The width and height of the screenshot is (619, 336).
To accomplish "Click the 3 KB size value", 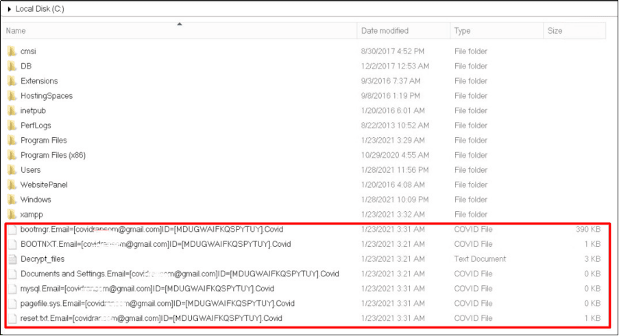I will click(x=592, y=259).
